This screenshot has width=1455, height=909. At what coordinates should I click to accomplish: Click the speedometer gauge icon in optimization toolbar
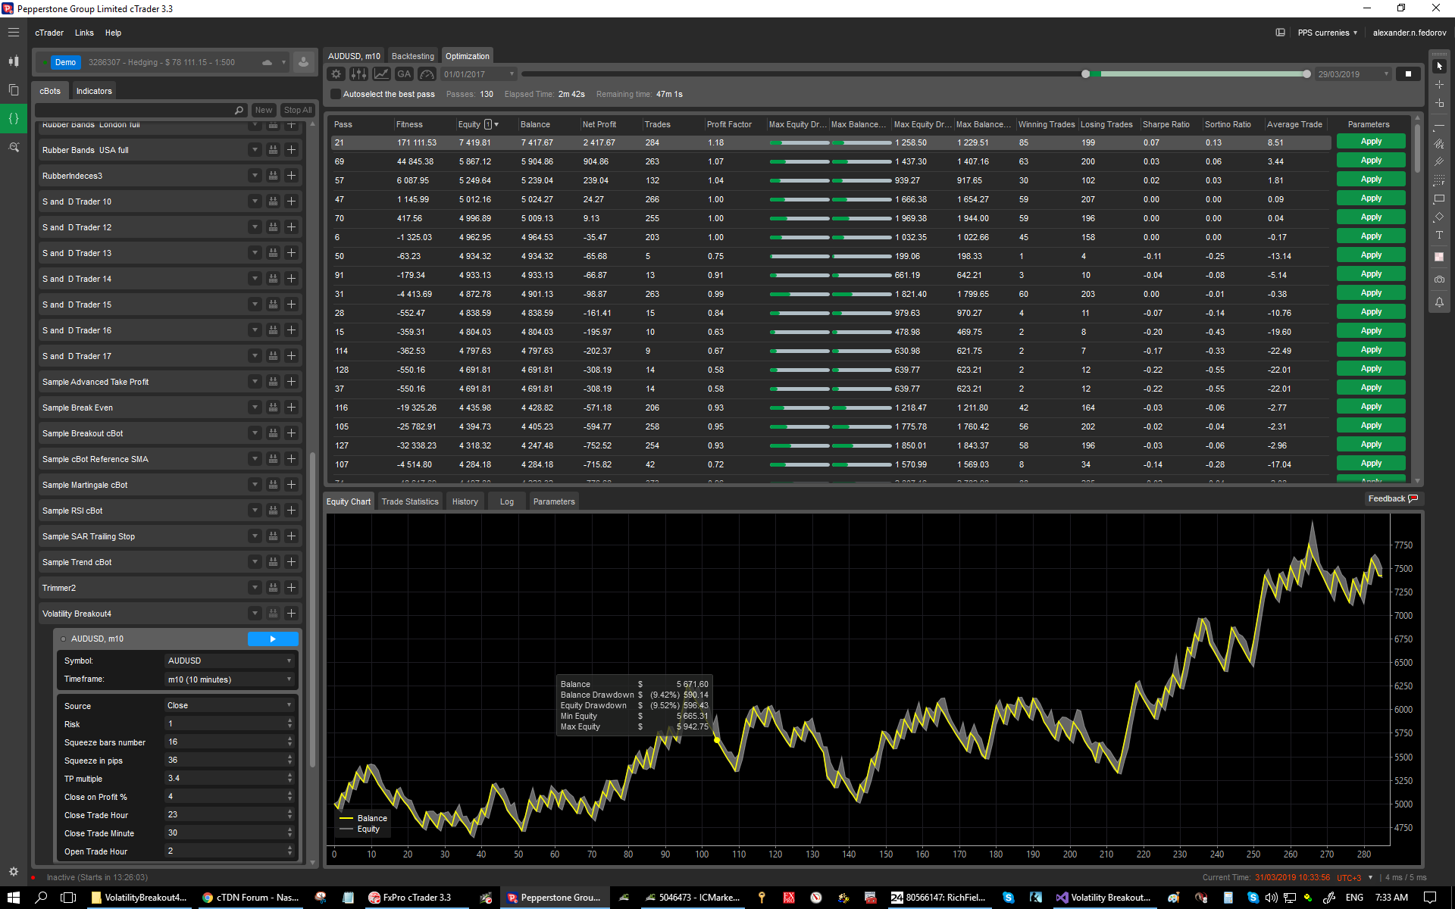pyautogui.click(x=427, y=74)
